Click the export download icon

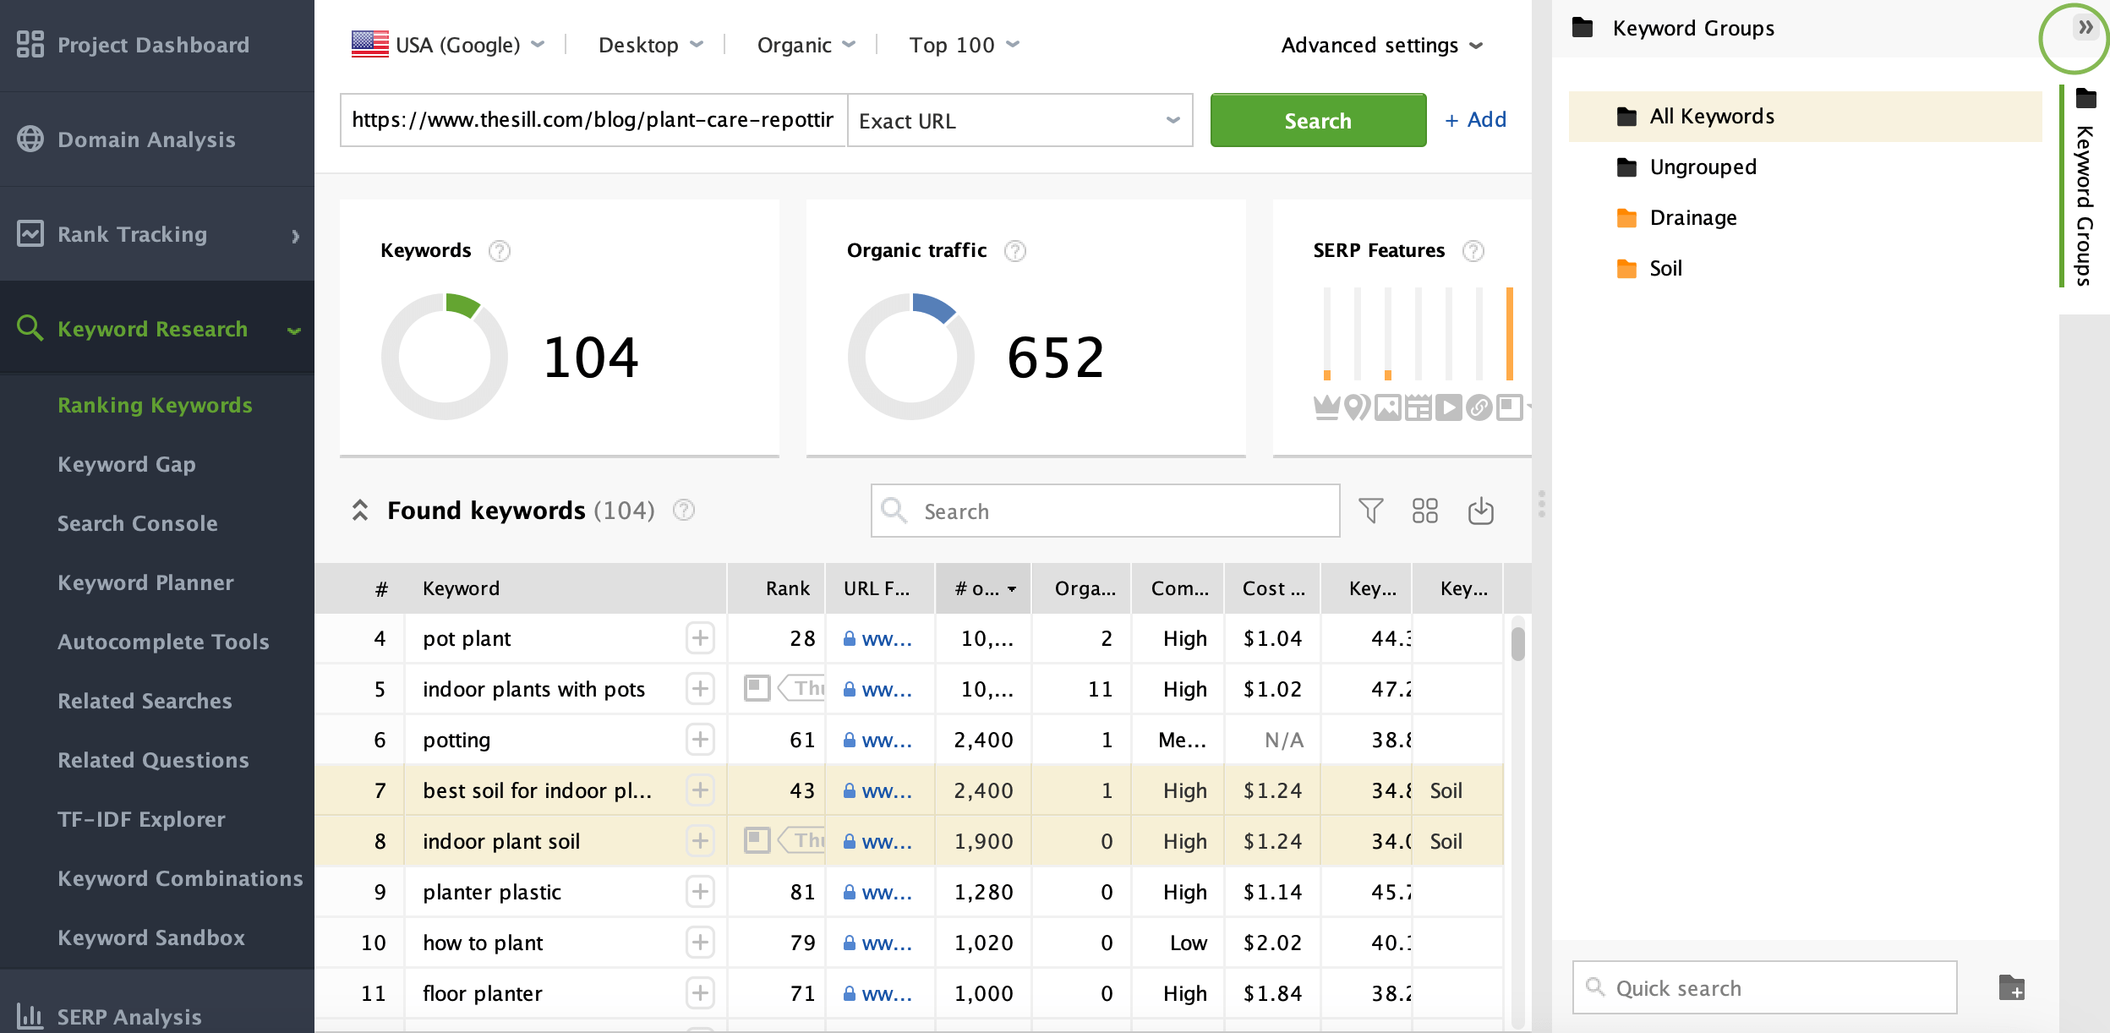1480,511
